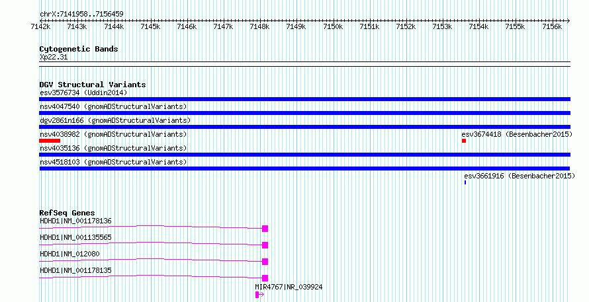The width and height of the screenshot is (589, 302).
Task: Click the DGV Structural Variants track heading
Action: click(93, 85)
